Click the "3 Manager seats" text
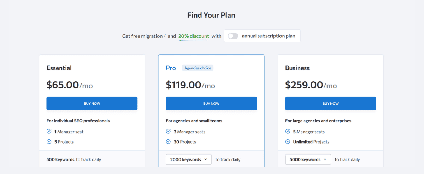This screenshot has width=424, height=174. [x=189, y=132]
